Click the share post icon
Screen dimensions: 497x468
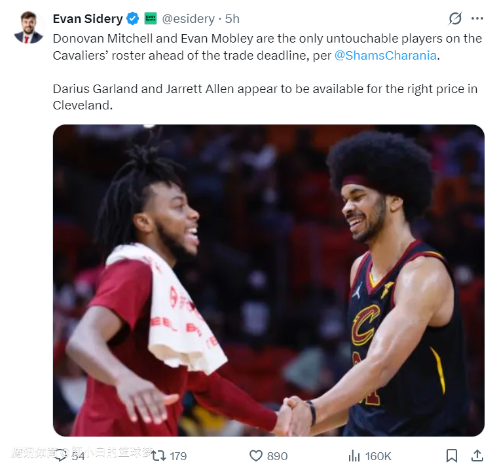[x=477, y=456]
